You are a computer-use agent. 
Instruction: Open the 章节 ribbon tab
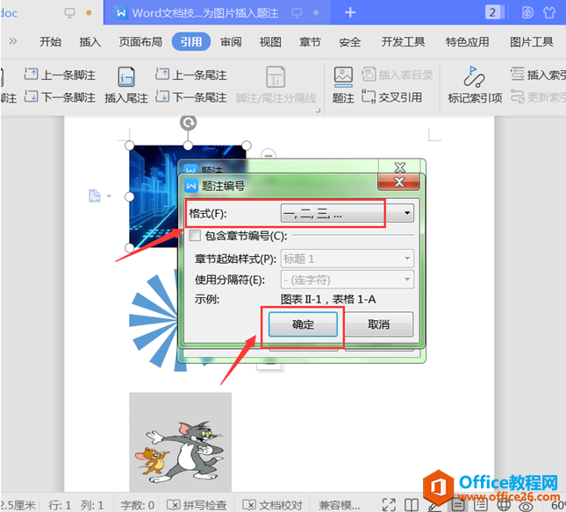[x=310, y=42]
